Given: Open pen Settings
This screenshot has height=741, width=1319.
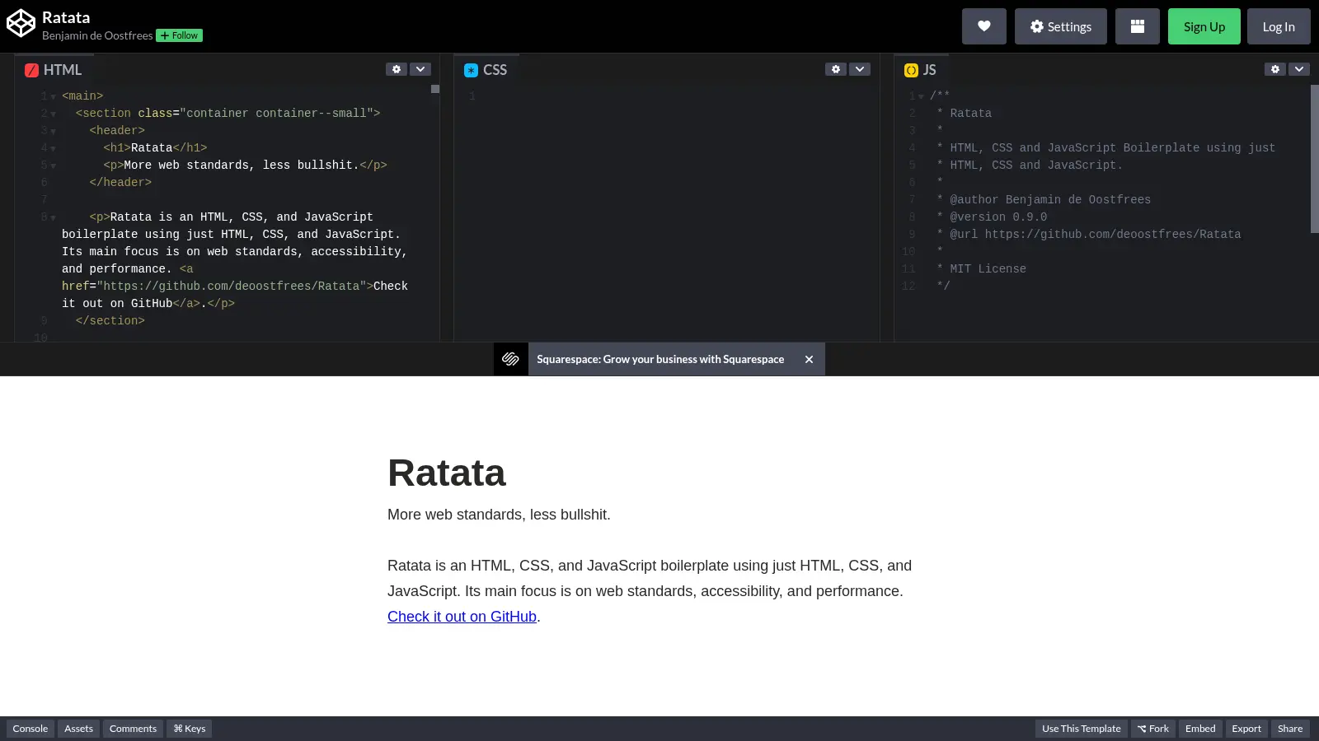Looking at the screenshot, I should 1060,26.
